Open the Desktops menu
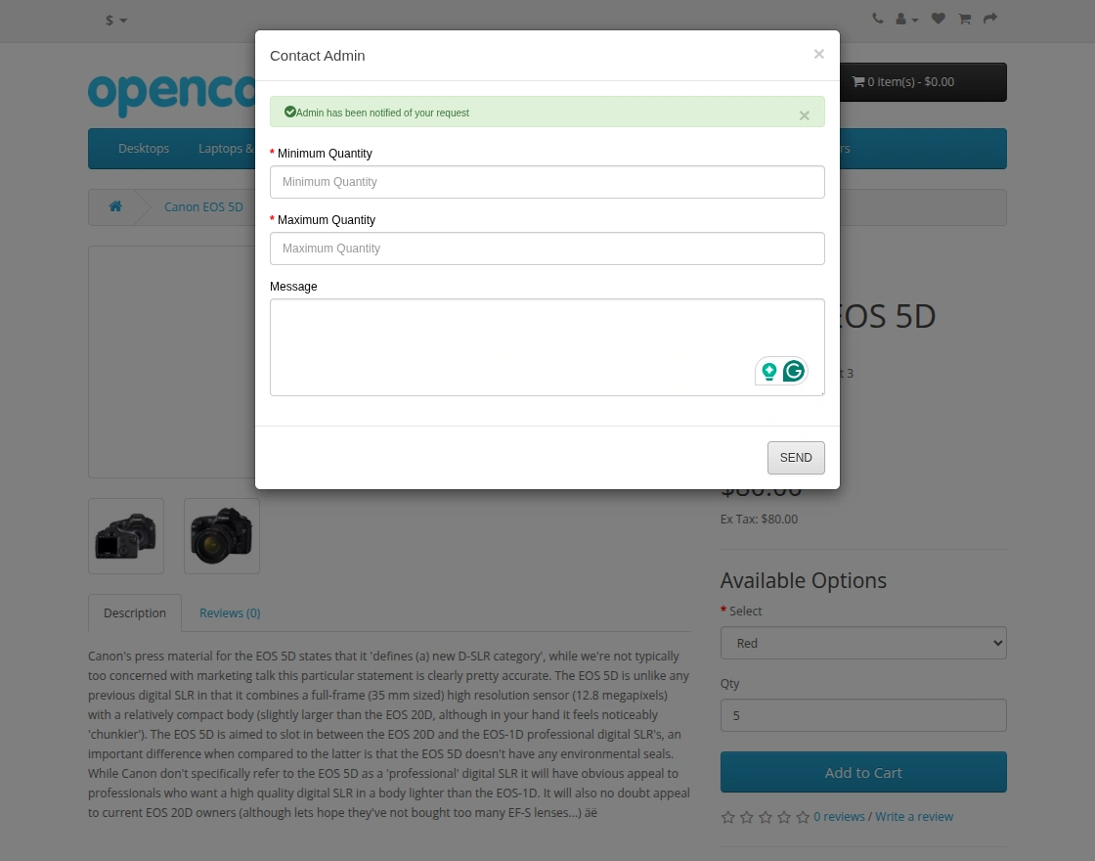Screen dimensions: 1095x861 (144, 148)
